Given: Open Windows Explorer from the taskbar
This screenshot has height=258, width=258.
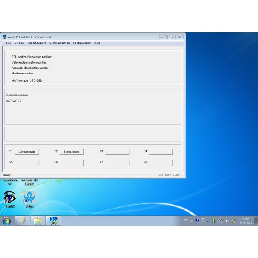Looking at the screenshot, I should coord(38,221).
